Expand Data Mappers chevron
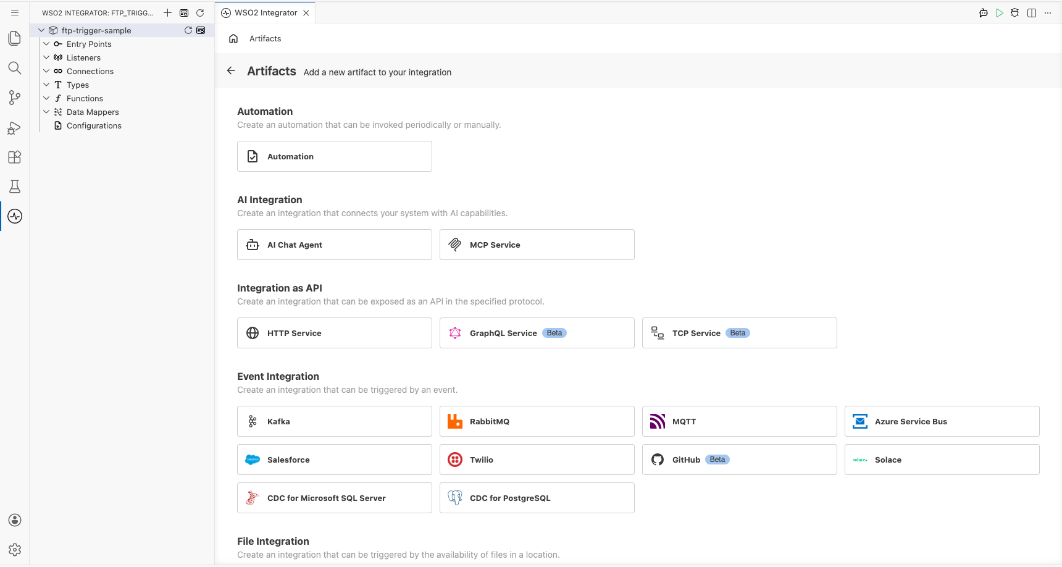1062x567 pixels. click(46, 112)
